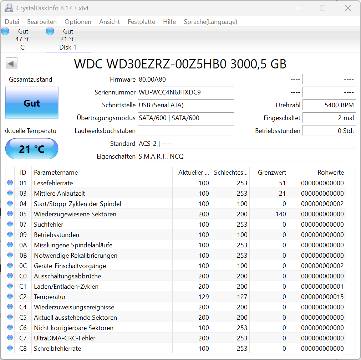Viewport: 361px width, 360px height.
Task: Click the blue dot next to UltraDMA-CRC-Fehler
Action: tap(10, 338)
